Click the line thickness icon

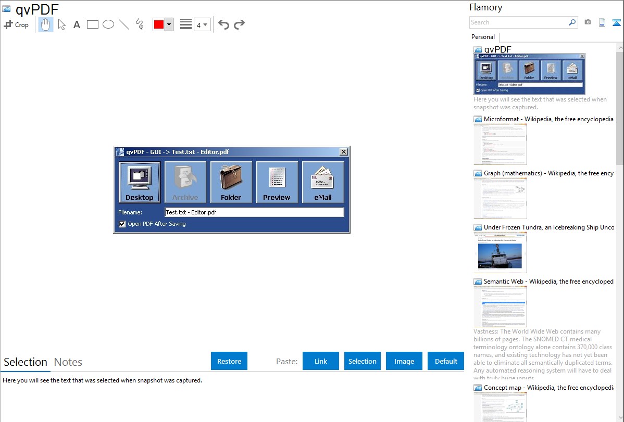(186, 24)
